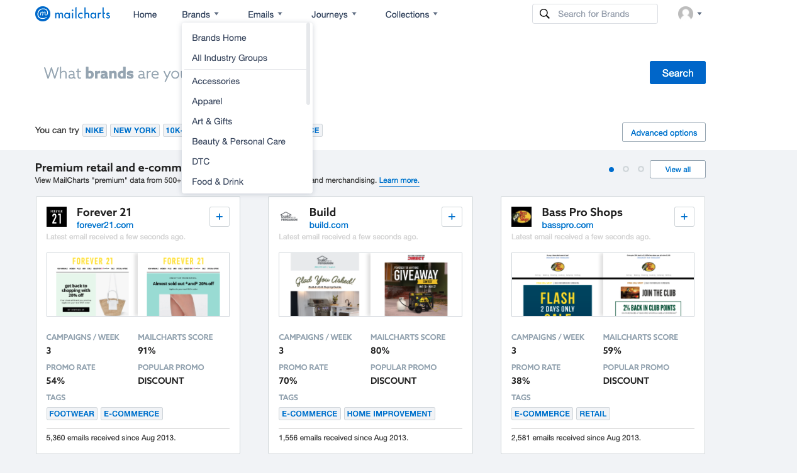Try the NIKE suggestion tag
The image size is (797, 473).
[x=94, y=131]
